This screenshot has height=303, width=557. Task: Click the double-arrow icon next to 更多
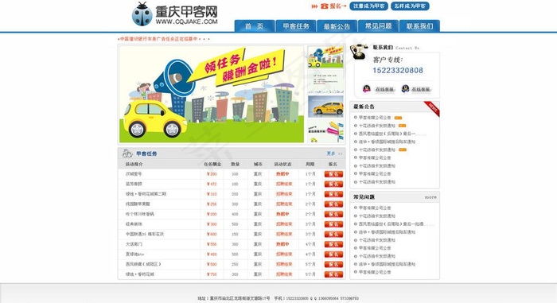click(x=341, y=153)
